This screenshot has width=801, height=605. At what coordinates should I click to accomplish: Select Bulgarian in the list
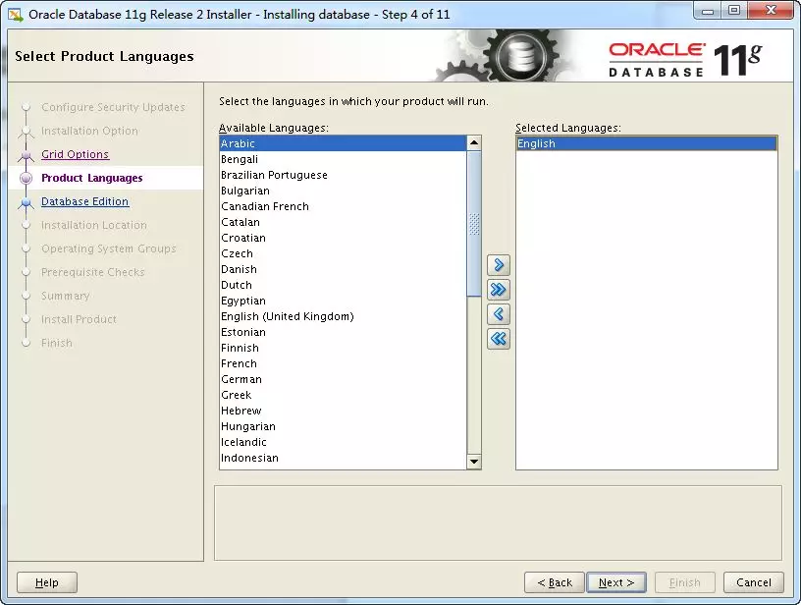click(343, 191)
